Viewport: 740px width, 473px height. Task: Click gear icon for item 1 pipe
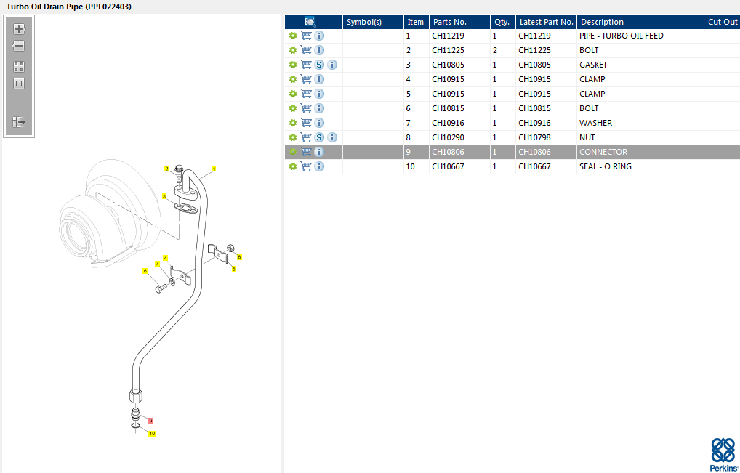point(293,36)
